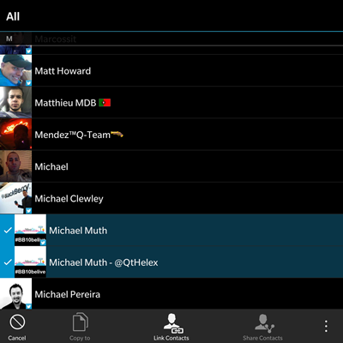Select the Michael Clewley name
343x343 pixels.
[69, 199]
